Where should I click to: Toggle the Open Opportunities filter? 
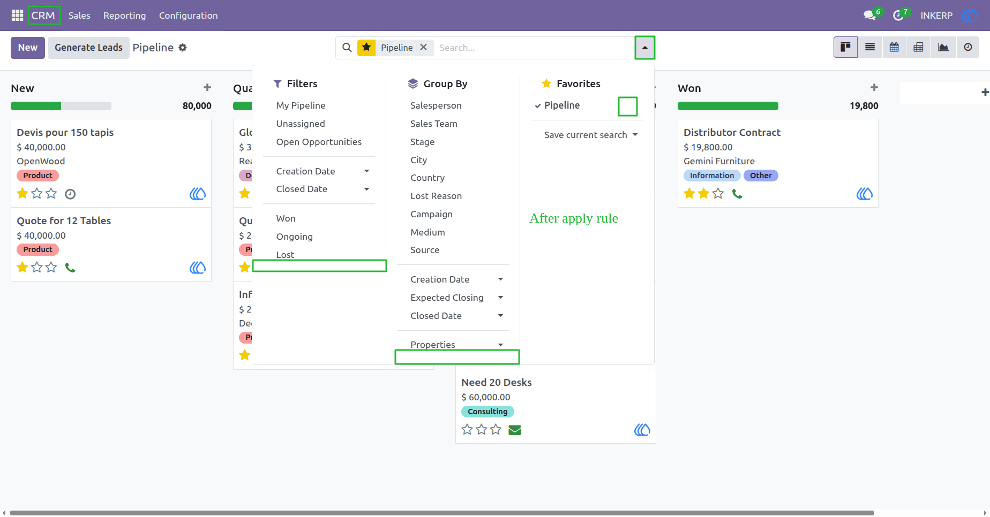(319, 142)
